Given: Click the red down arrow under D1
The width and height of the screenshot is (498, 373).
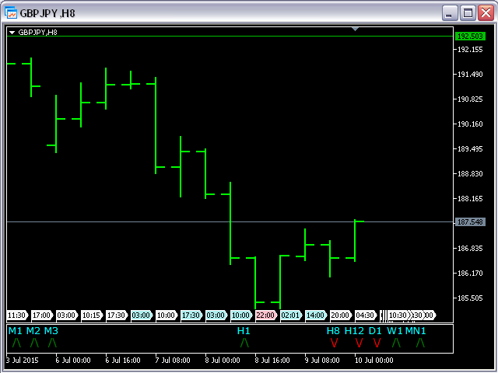Looking at the screenshot, I should pos(377,343).
